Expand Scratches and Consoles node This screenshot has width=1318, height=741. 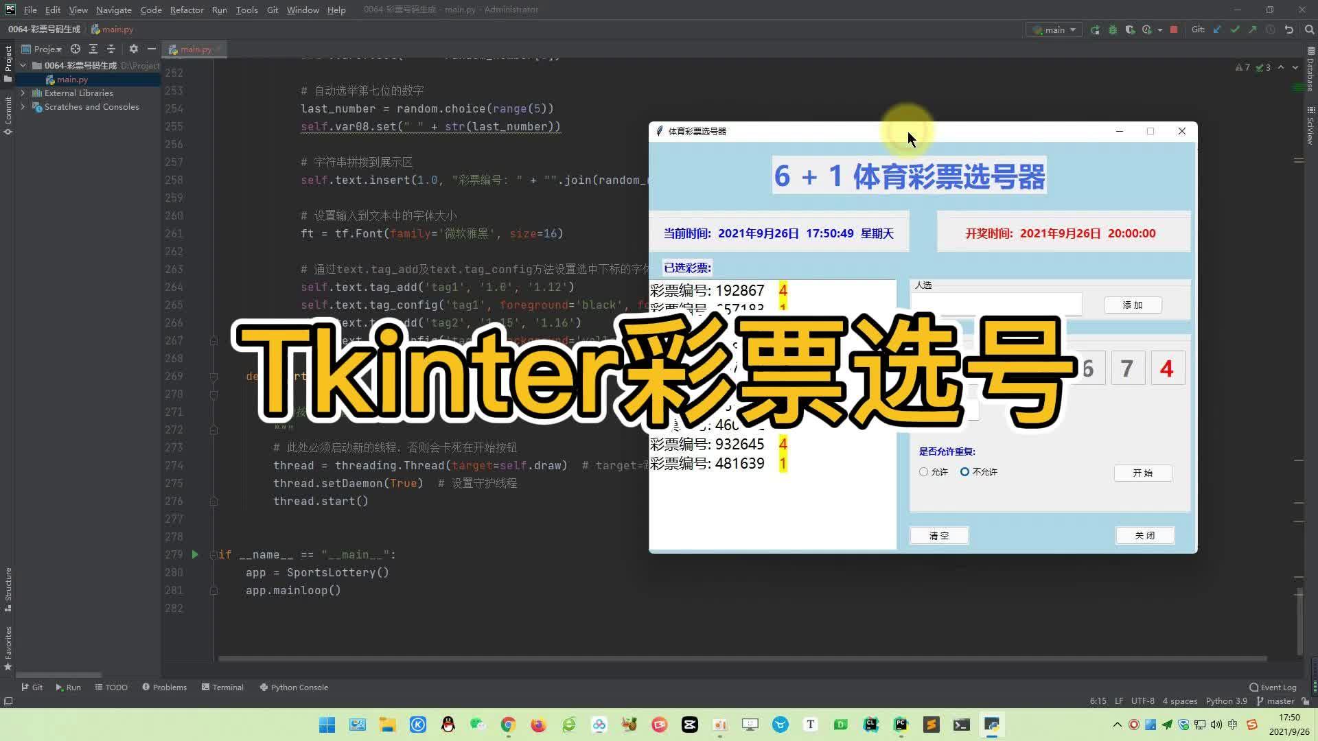[23, 106]
